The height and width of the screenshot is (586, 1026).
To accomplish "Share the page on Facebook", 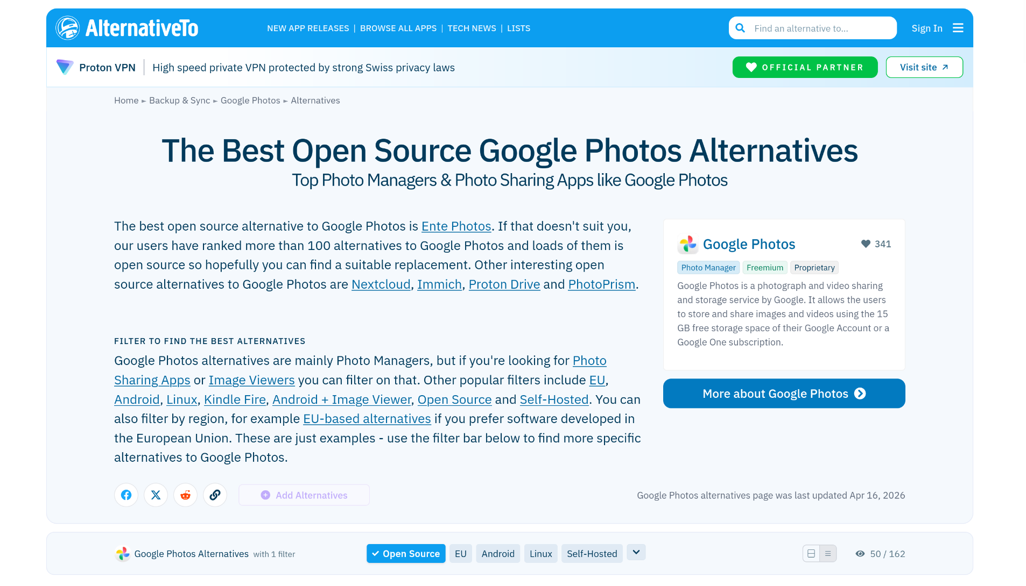I will pos(126,495).
